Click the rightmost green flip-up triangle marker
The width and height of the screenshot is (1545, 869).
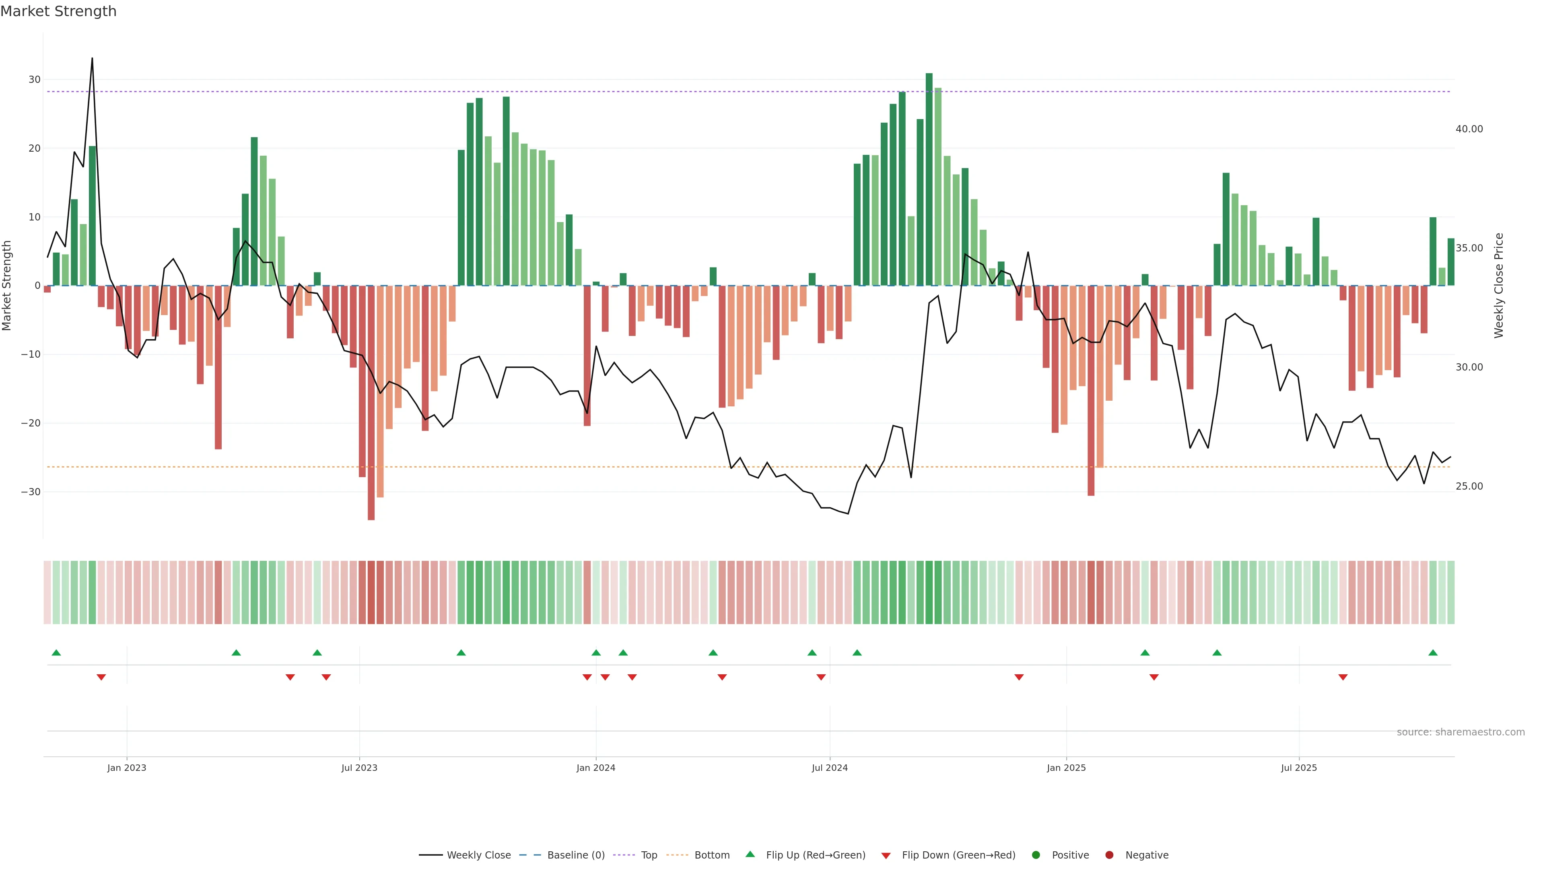[1433, 653]
